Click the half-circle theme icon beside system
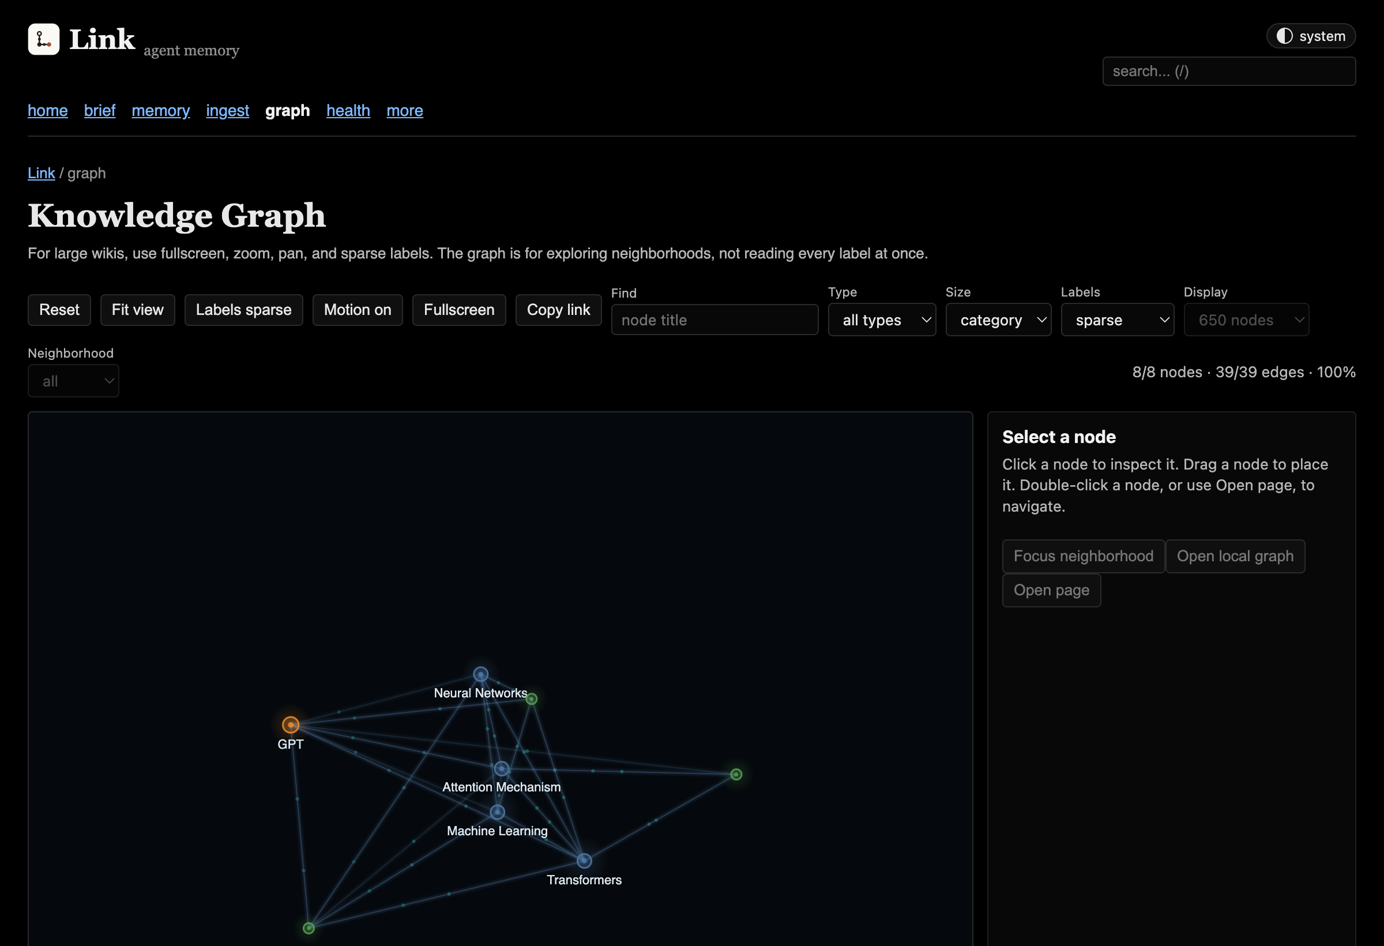 (1285, 36)
